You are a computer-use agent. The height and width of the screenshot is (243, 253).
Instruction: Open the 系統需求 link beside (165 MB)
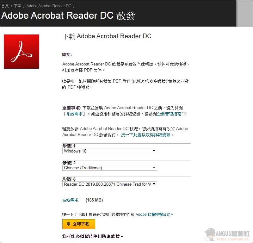tap(70, 200)
